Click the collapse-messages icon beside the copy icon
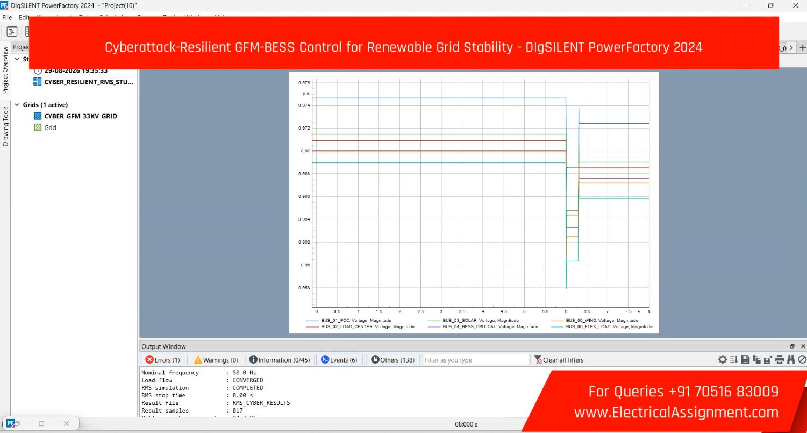 [768, 360]
